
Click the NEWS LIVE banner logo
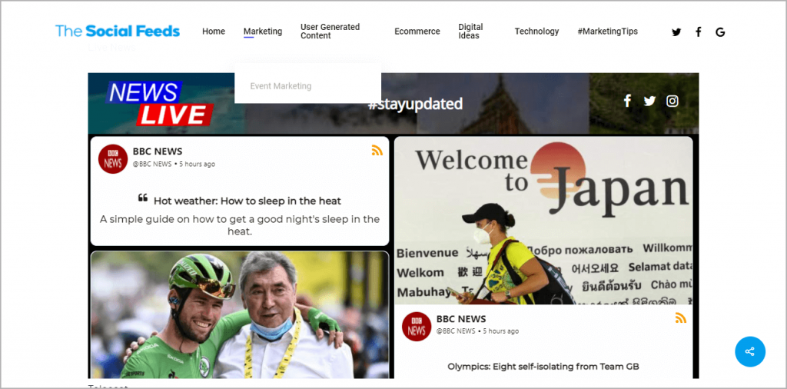click(x=160, y=103)
